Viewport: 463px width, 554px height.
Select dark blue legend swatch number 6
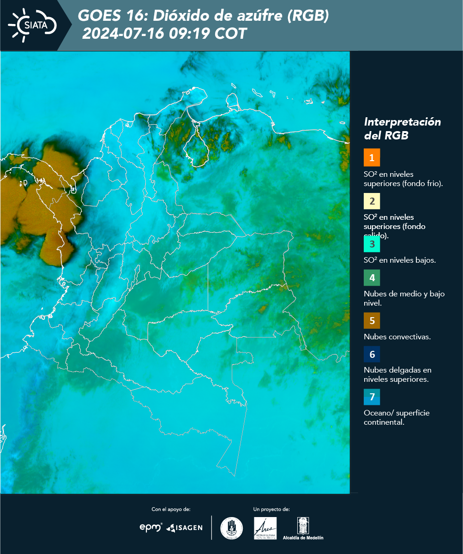pos(372,354)
